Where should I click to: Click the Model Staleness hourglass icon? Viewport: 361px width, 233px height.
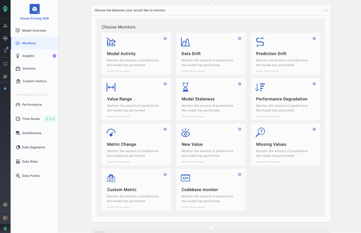(x=186, y=87)
